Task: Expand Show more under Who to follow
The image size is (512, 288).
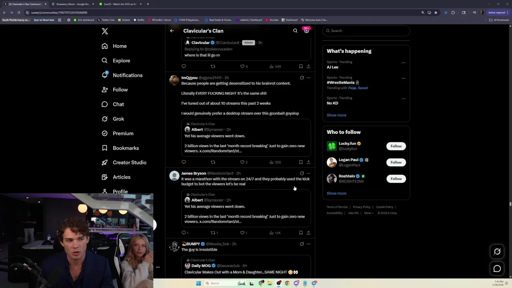Action: 336,193
